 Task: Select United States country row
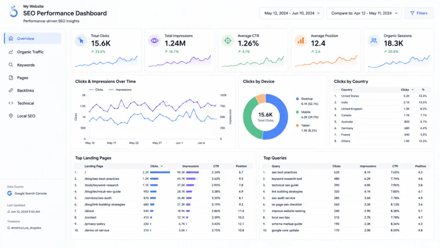(382, 96)
